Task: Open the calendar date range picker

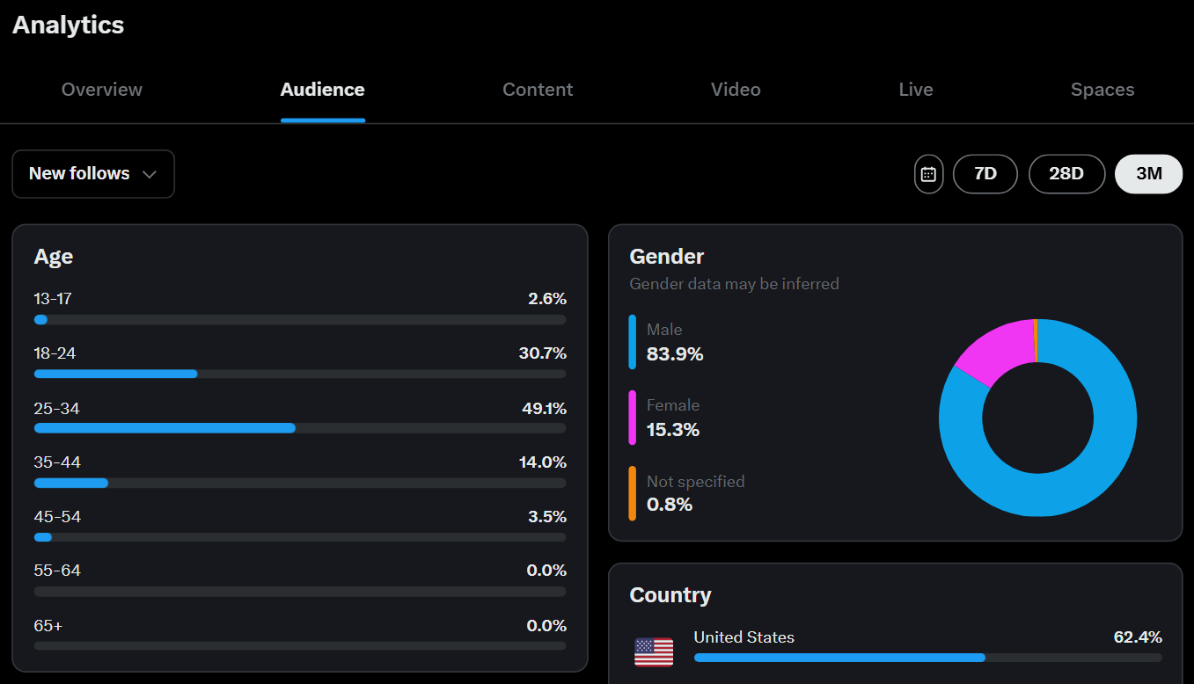Action: coord(928,174)
